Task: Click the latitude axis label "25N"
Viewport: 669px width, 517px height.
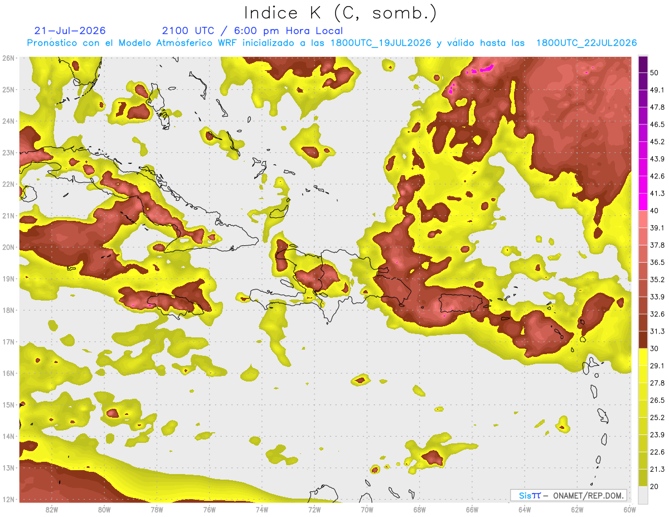Action: coord(8,89)
